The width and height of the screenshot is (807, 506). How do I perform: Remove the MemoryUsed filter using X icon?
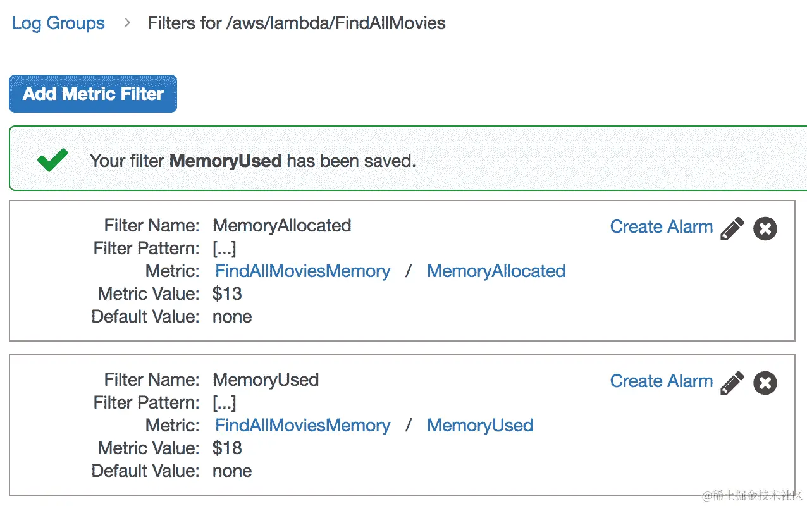[x=765, y=383]
